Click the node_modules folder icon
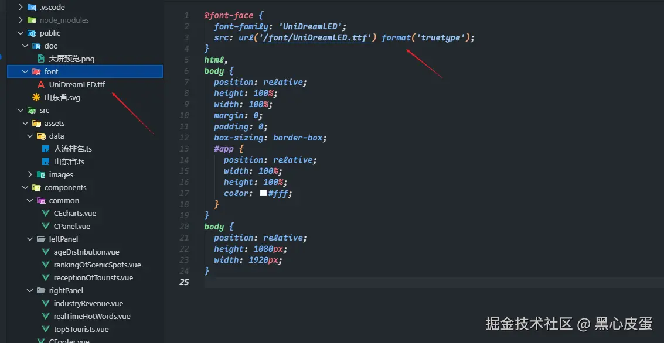The height and width of the screenshot is (343, 664). click(32, 20)
